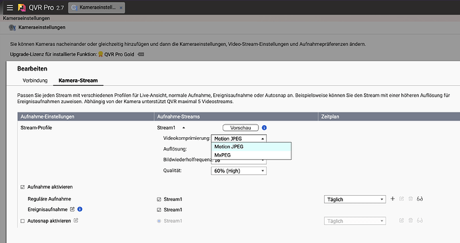View the Autosnap schedule glasses icon

coord(420,220)
